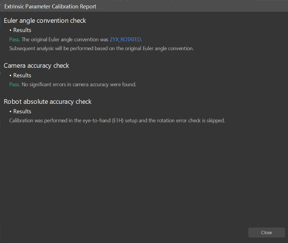This screenshot has height=243, width=288.
Task: Click the green Pass label for Euler convention
Action: click(15, 39)
